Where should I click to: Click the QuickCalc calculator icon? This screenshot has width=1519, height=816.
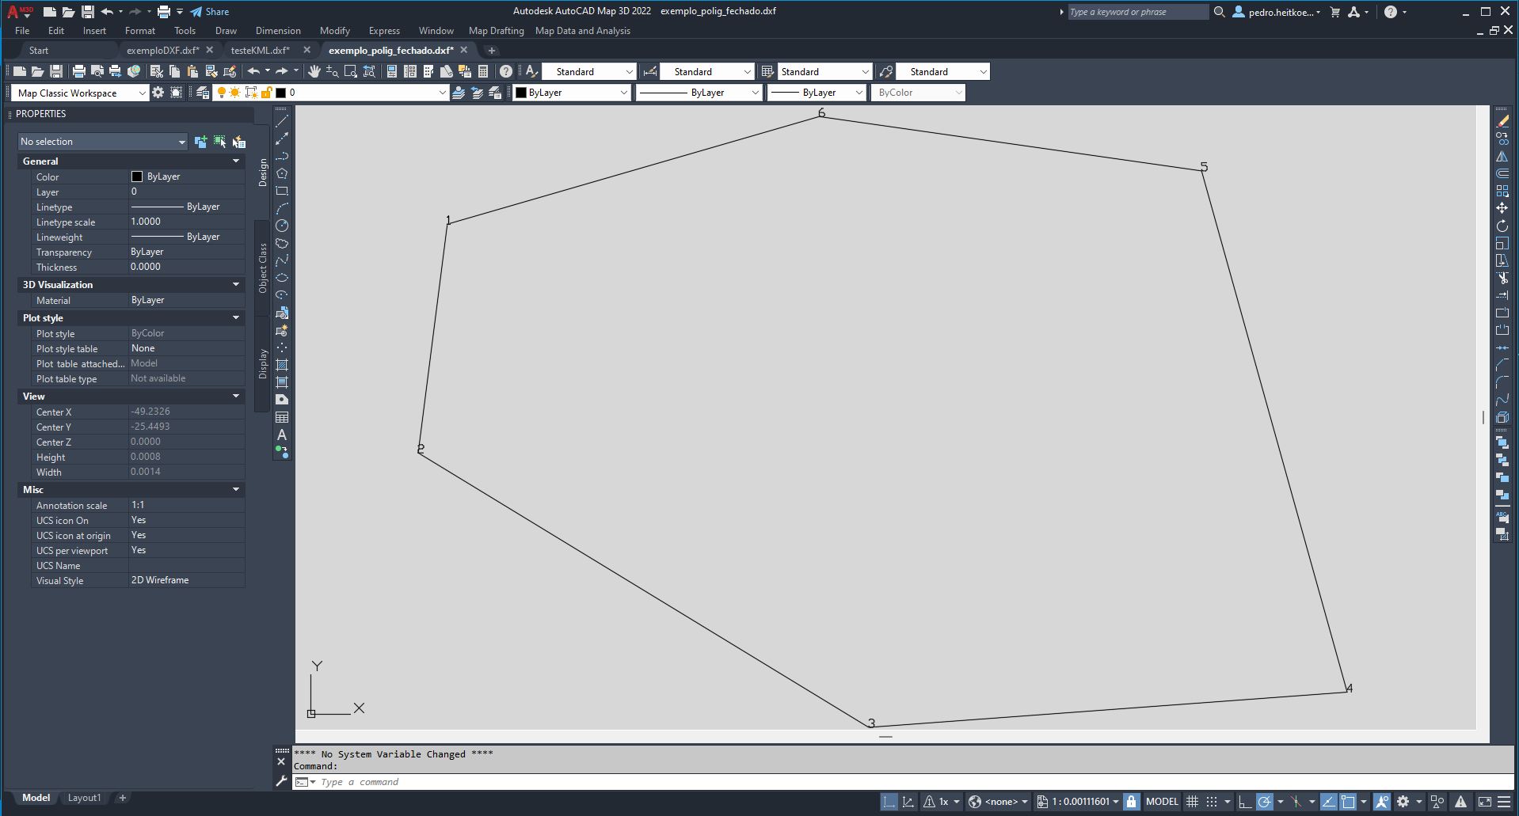coord(483,71)
